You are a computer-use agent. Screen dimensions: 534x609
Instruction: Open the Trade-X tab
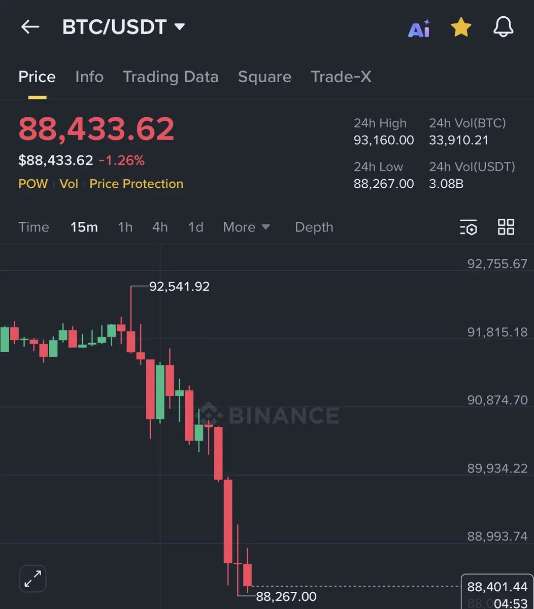pos(341,77)
